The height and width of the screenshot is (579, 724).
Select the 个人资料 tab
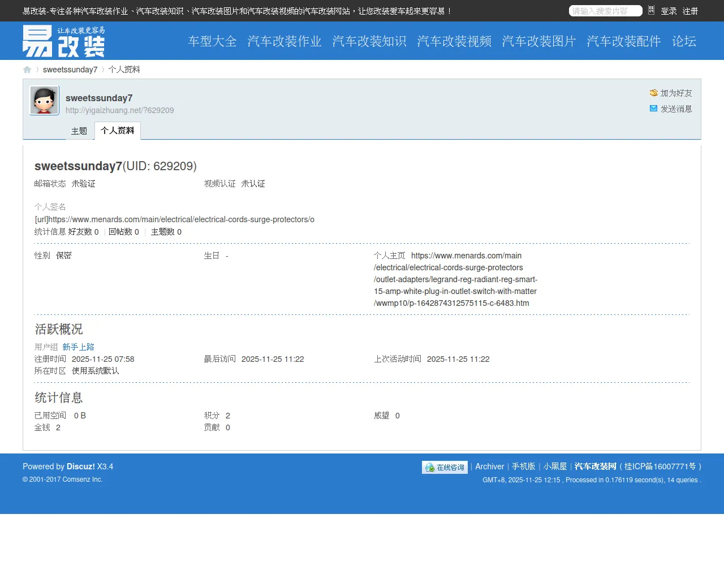tap(117, 131)
